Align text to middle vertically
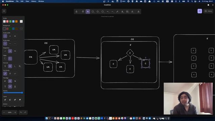This screenshot has height=121, width=215. coord(10,87)
